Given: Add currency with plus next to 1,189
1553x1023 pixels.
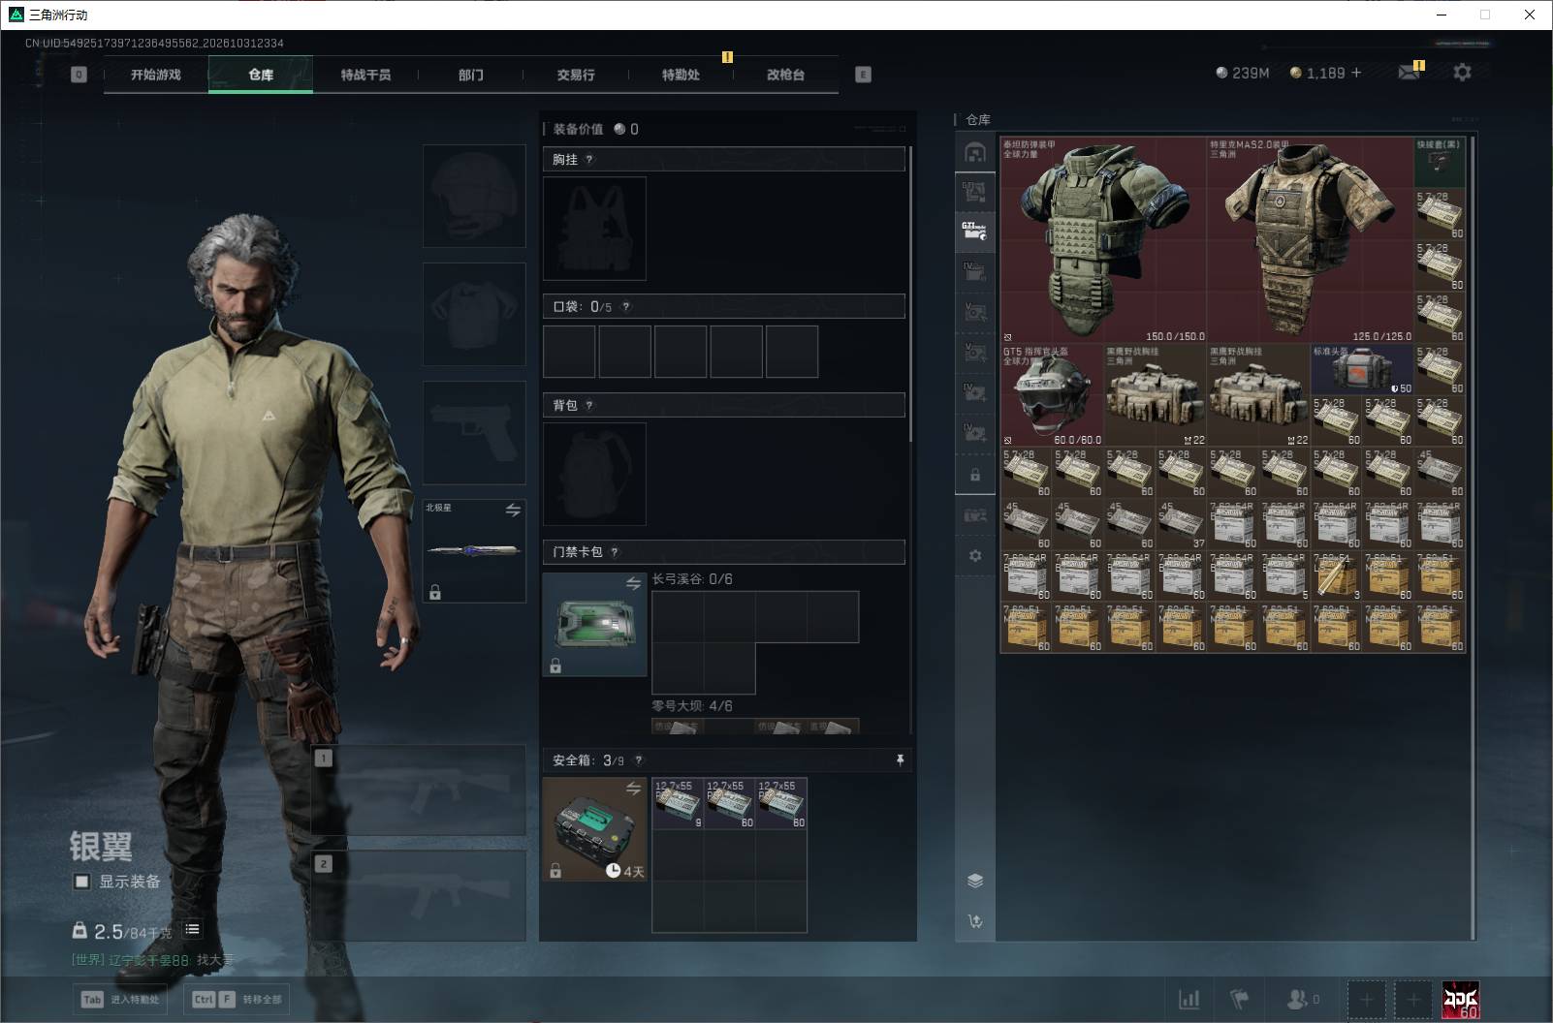Looking at the screenshot, I should point(1356,73).
